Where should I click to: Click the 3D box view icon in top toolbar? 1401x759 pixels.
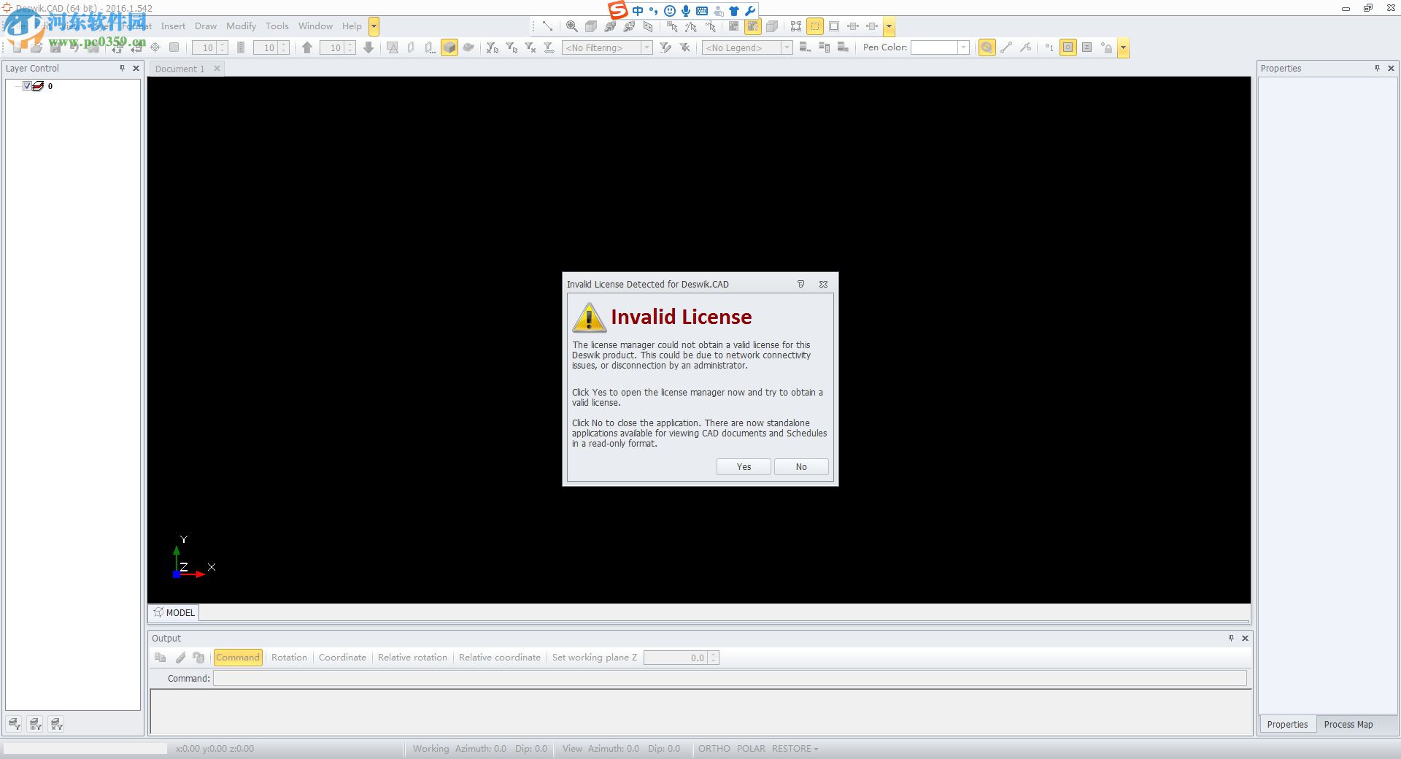tap(591, 26)
